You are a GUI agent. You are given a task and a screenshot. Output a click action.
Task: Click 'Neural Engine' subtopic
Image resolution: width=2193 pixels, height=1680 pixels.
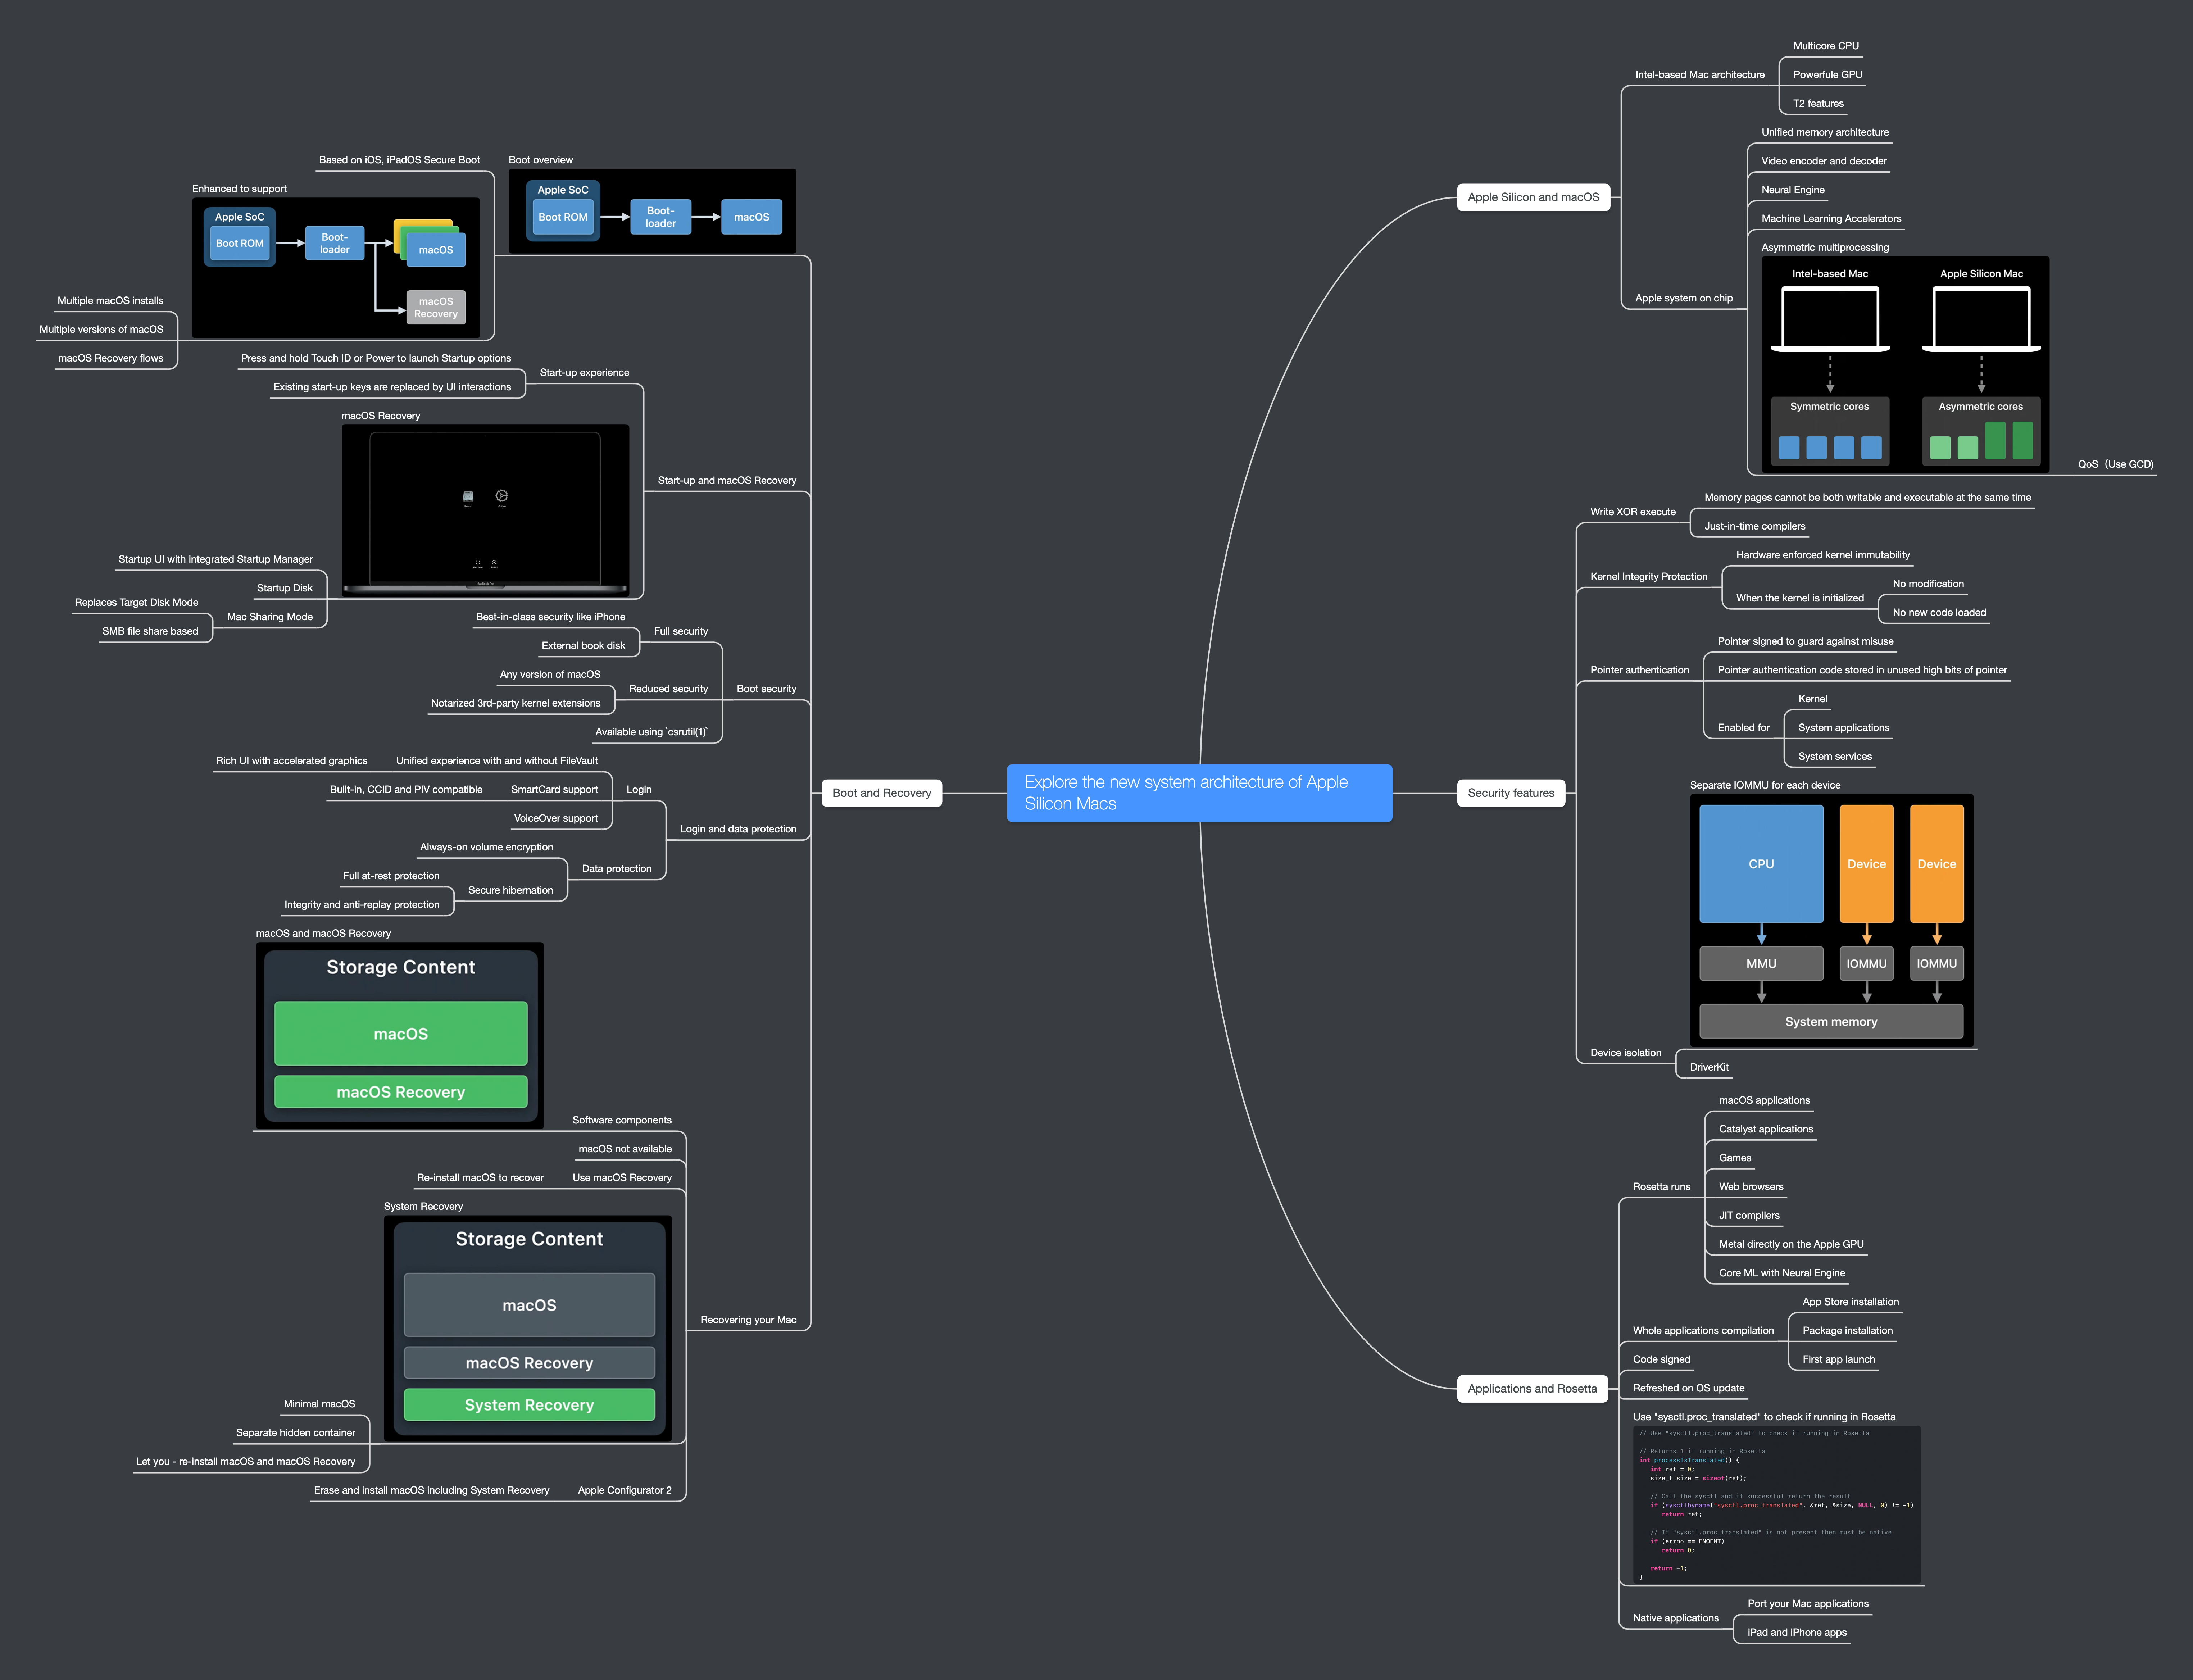click(x=1793, y=190)
